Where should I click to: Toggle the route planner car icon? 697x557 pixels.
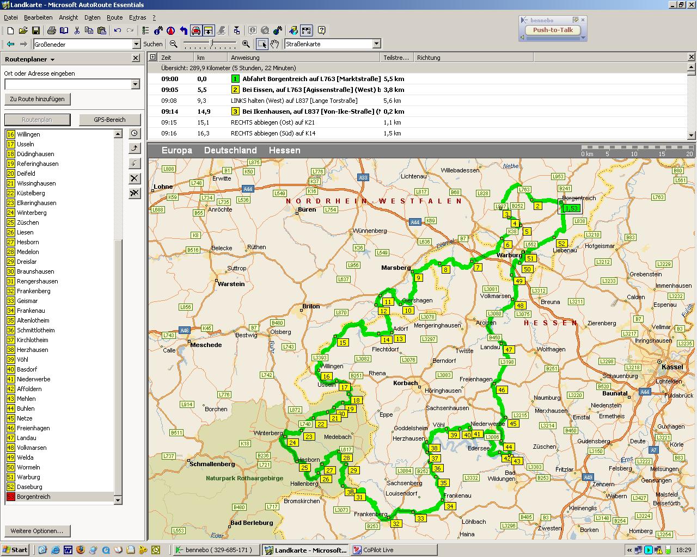click(x=195, y=30)
